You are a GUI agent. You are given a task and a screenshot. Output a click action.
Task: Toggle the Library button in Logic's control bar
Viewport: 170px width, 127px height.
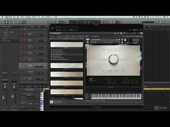3,22
